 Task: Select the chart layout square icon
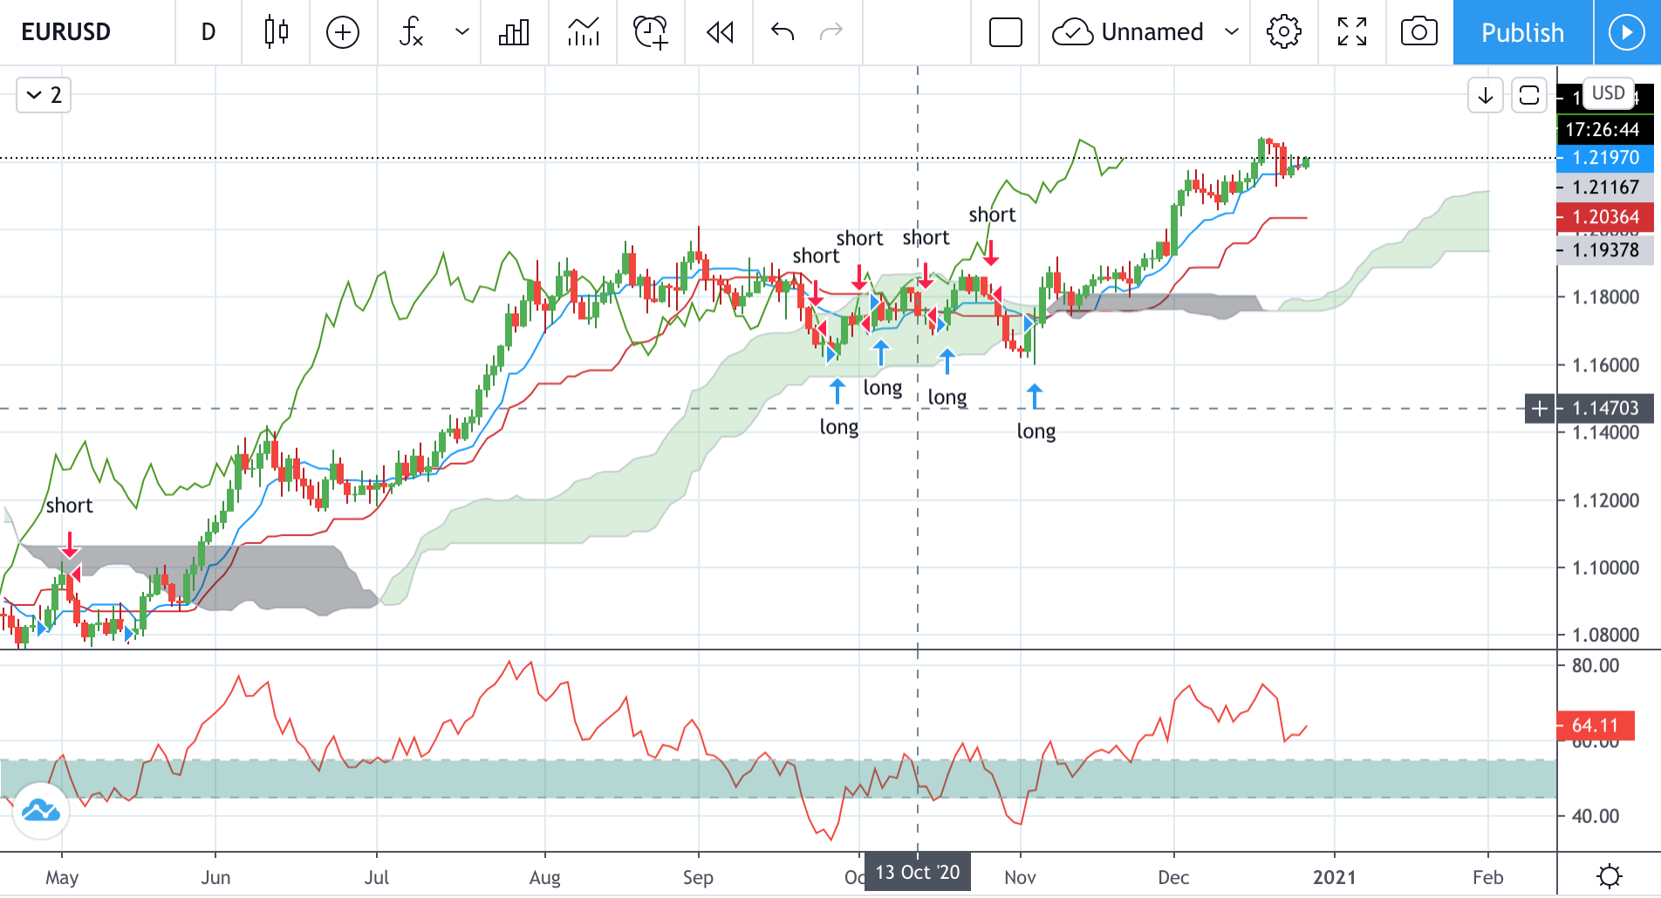click(x=1006, y=32)
